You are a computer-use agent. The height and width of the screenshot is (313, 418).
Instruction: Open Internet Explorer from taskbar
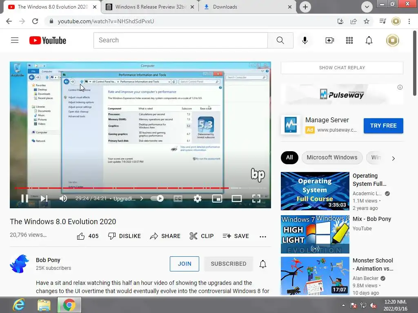pos(19,305)
